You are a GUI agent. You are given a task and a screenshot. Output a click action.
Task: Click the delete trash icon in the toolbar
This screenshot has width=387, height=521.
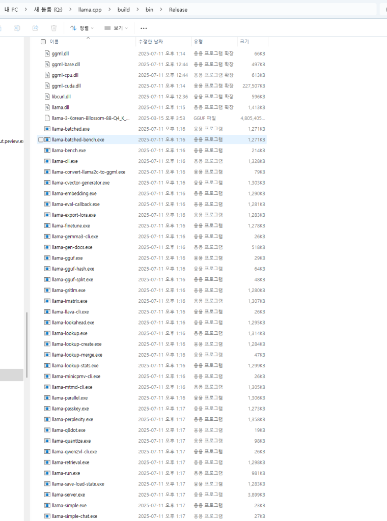coord(54,28)
